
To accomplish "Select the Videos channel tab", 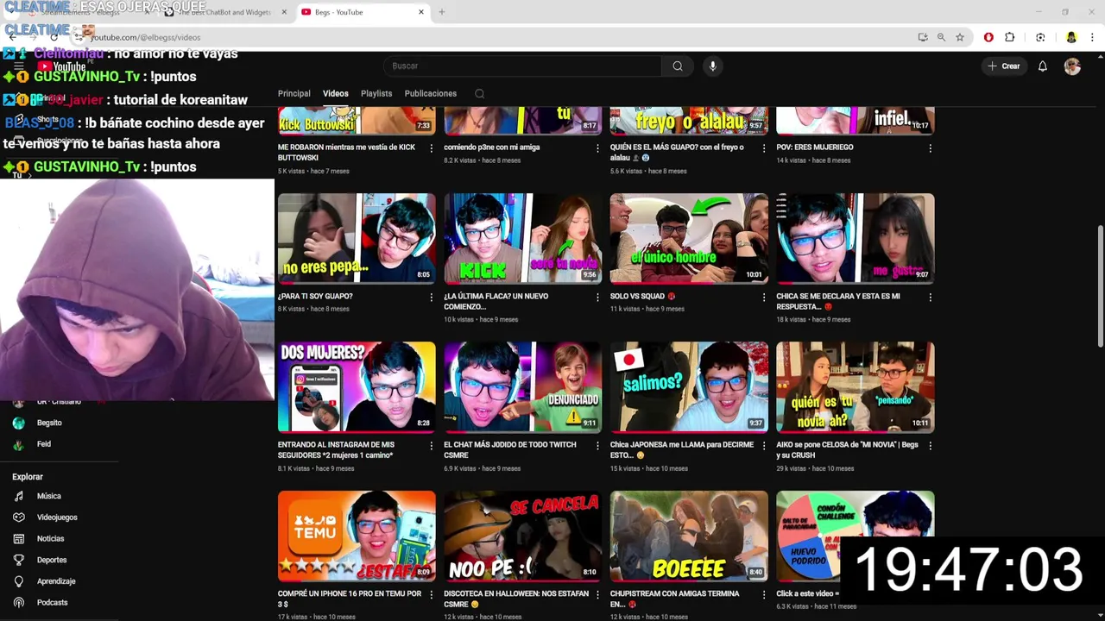I will click(x=336, y=93).
